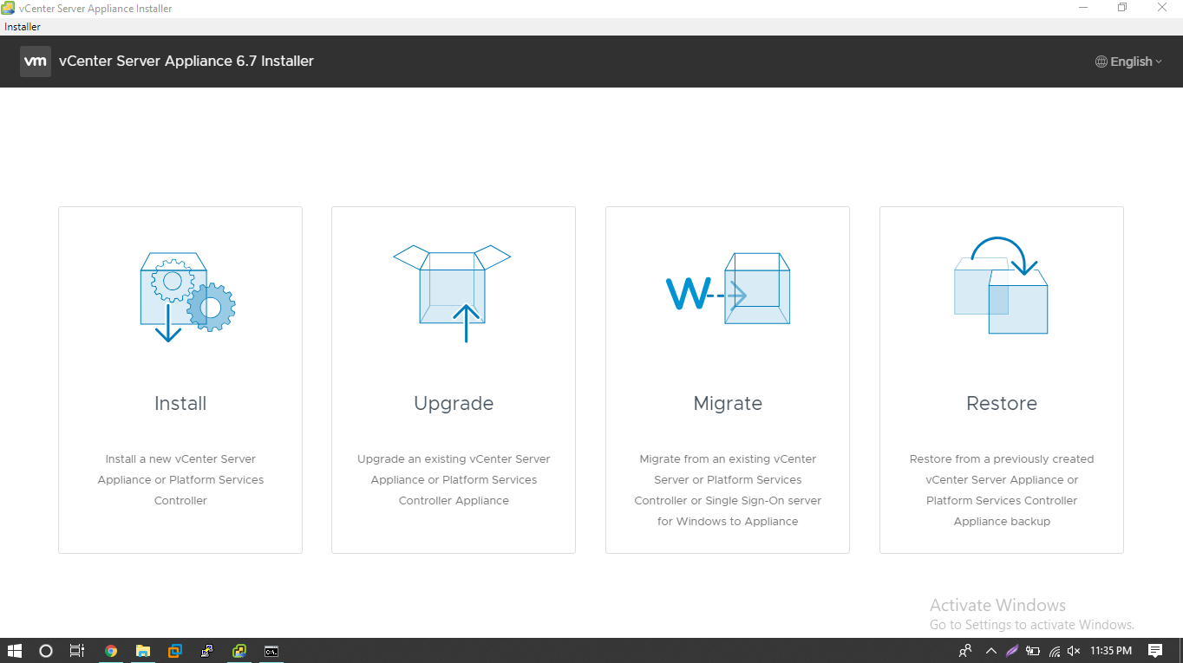Image resolution: width=1183 pixels, height=663 pixels.
Task: Click the Migrate Windows-to-appliance icon
Action: tap(728, 289)
